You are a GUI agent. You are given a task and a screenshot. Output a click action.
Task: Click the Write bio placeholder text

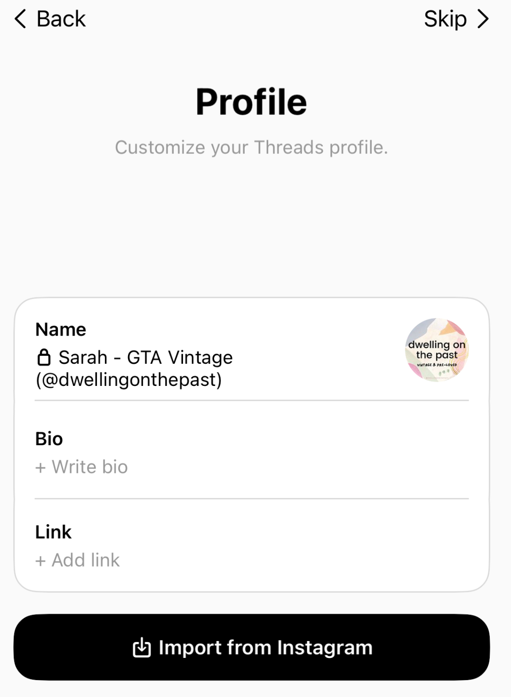90,467
